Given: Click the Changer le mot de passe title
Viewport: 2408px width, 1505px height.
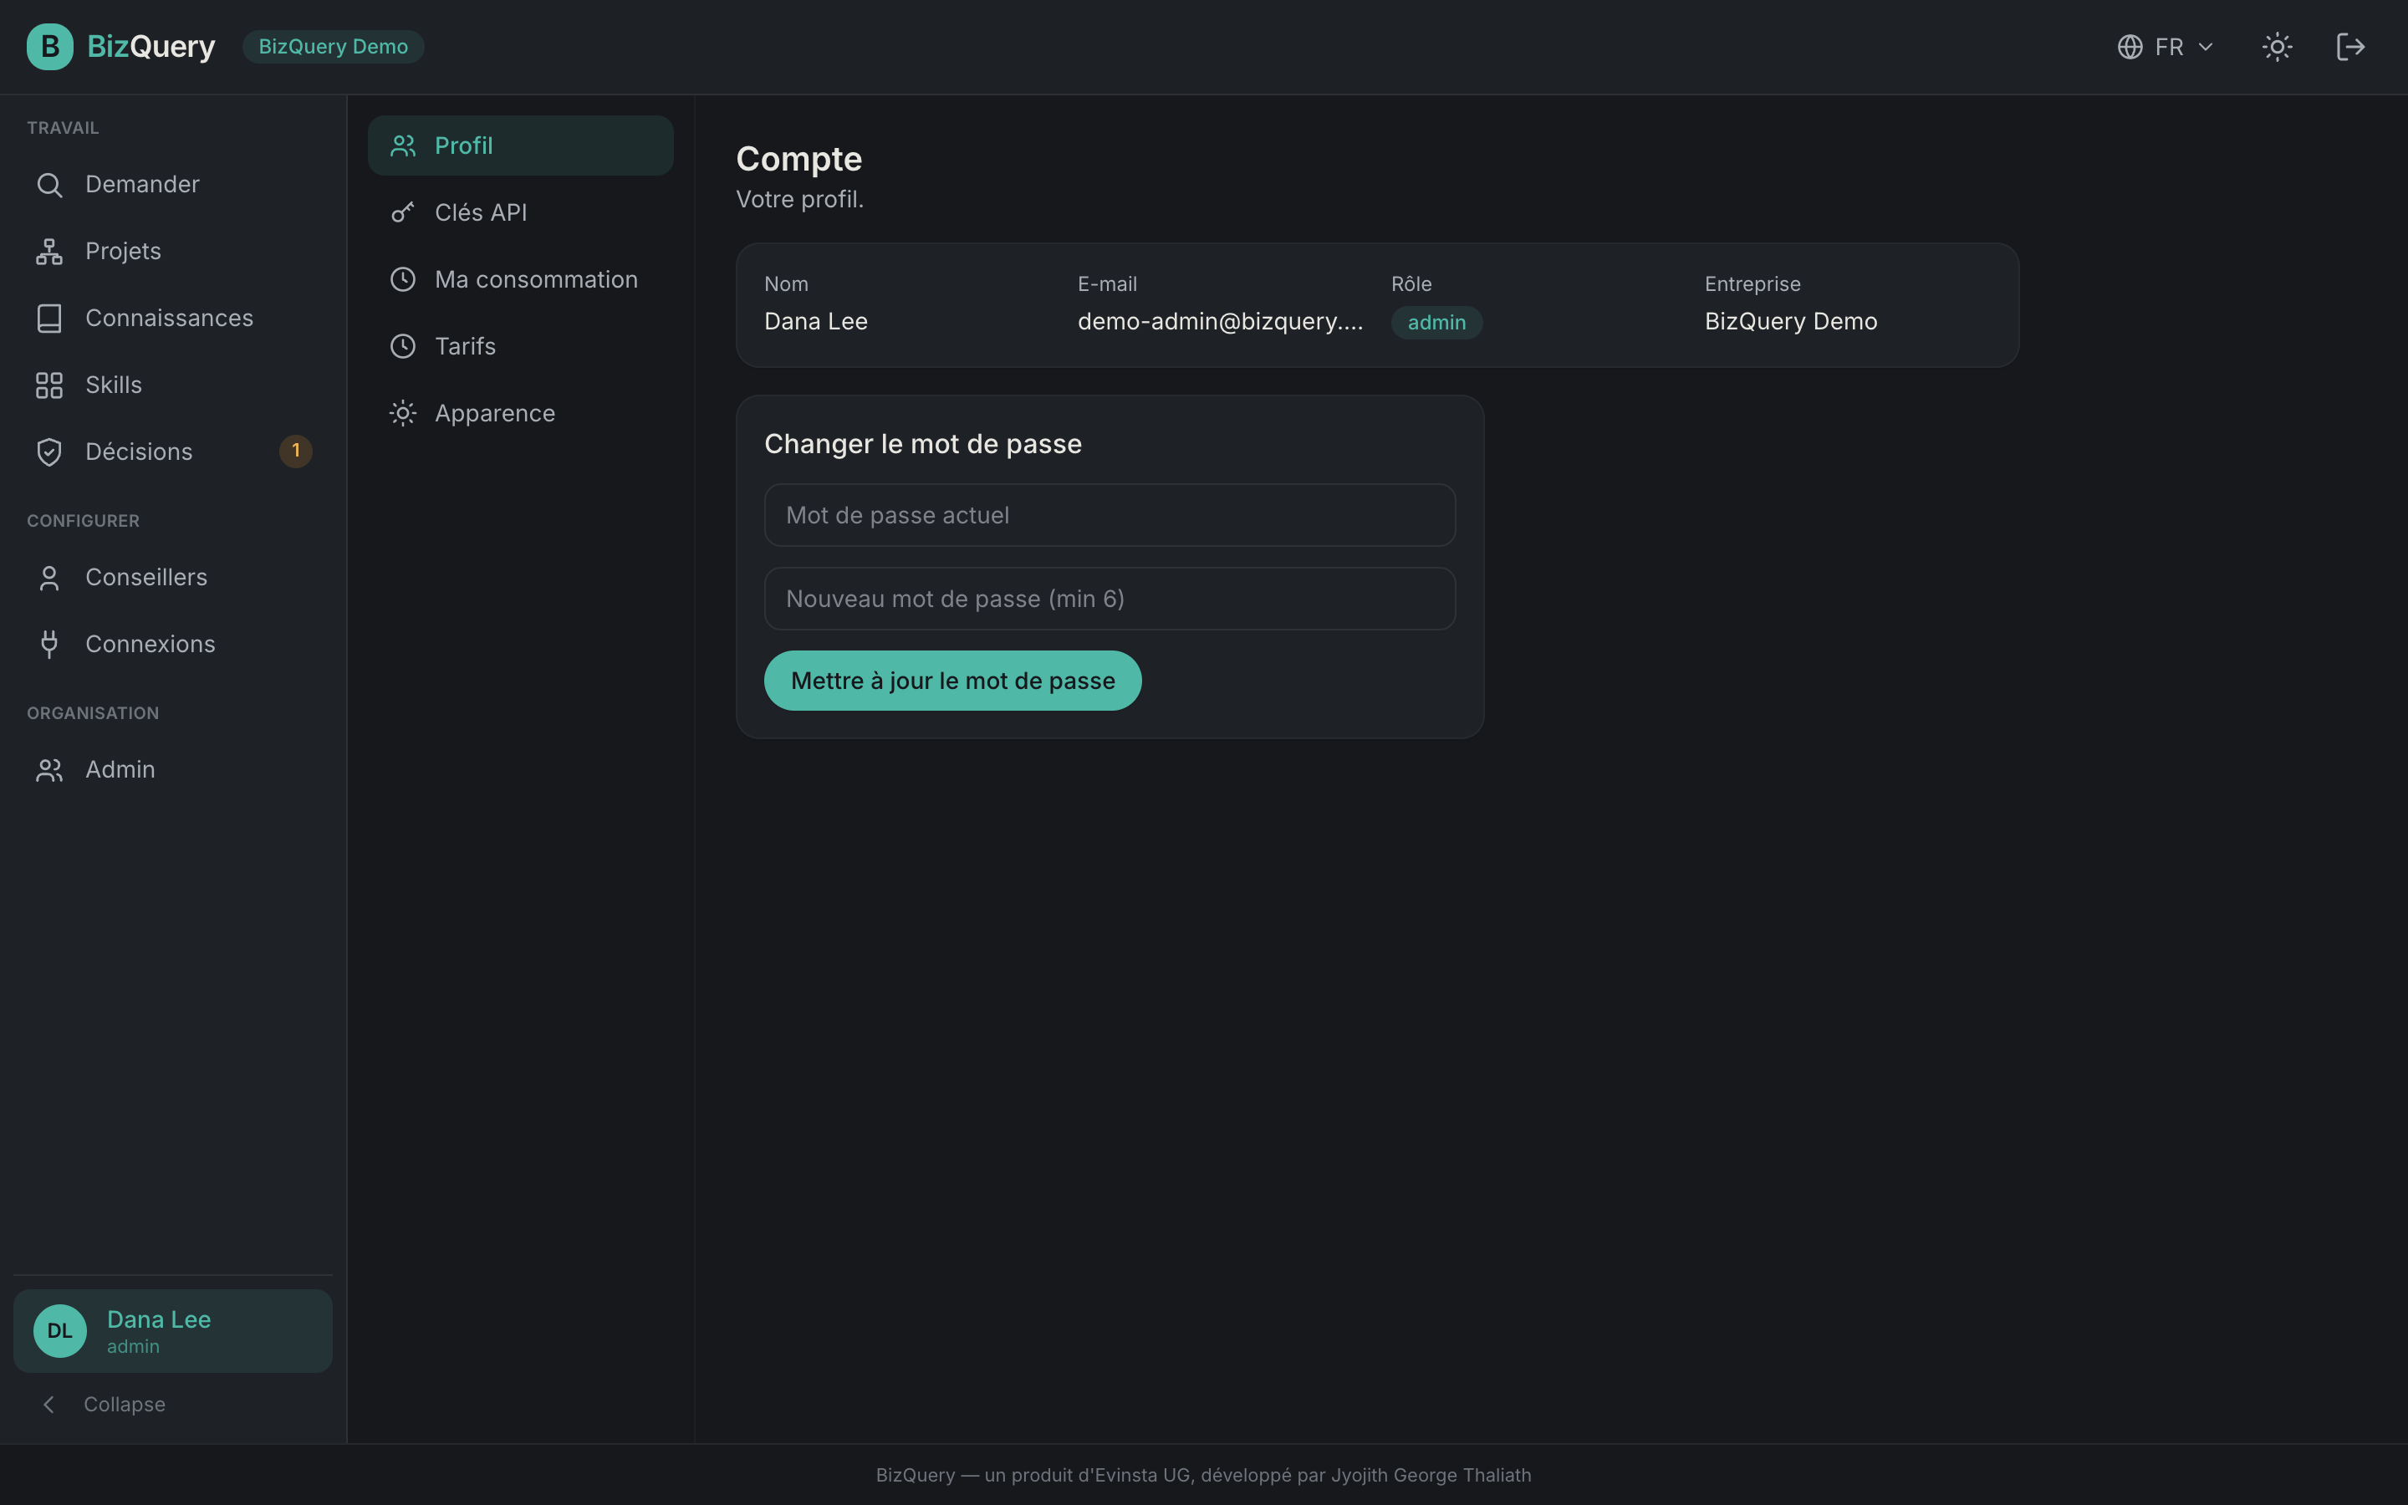Looking at the screenshot, I should click(x=922, y=444).
